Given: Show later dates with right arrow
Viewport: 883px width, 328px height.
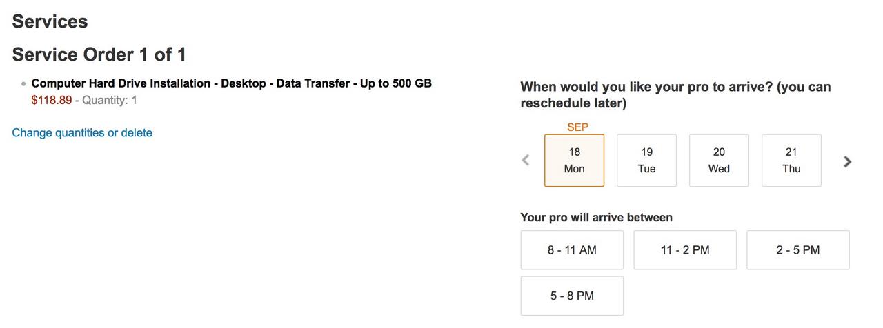Looking at the screenshot, I should pyautogui.click(x=847, y=161).
